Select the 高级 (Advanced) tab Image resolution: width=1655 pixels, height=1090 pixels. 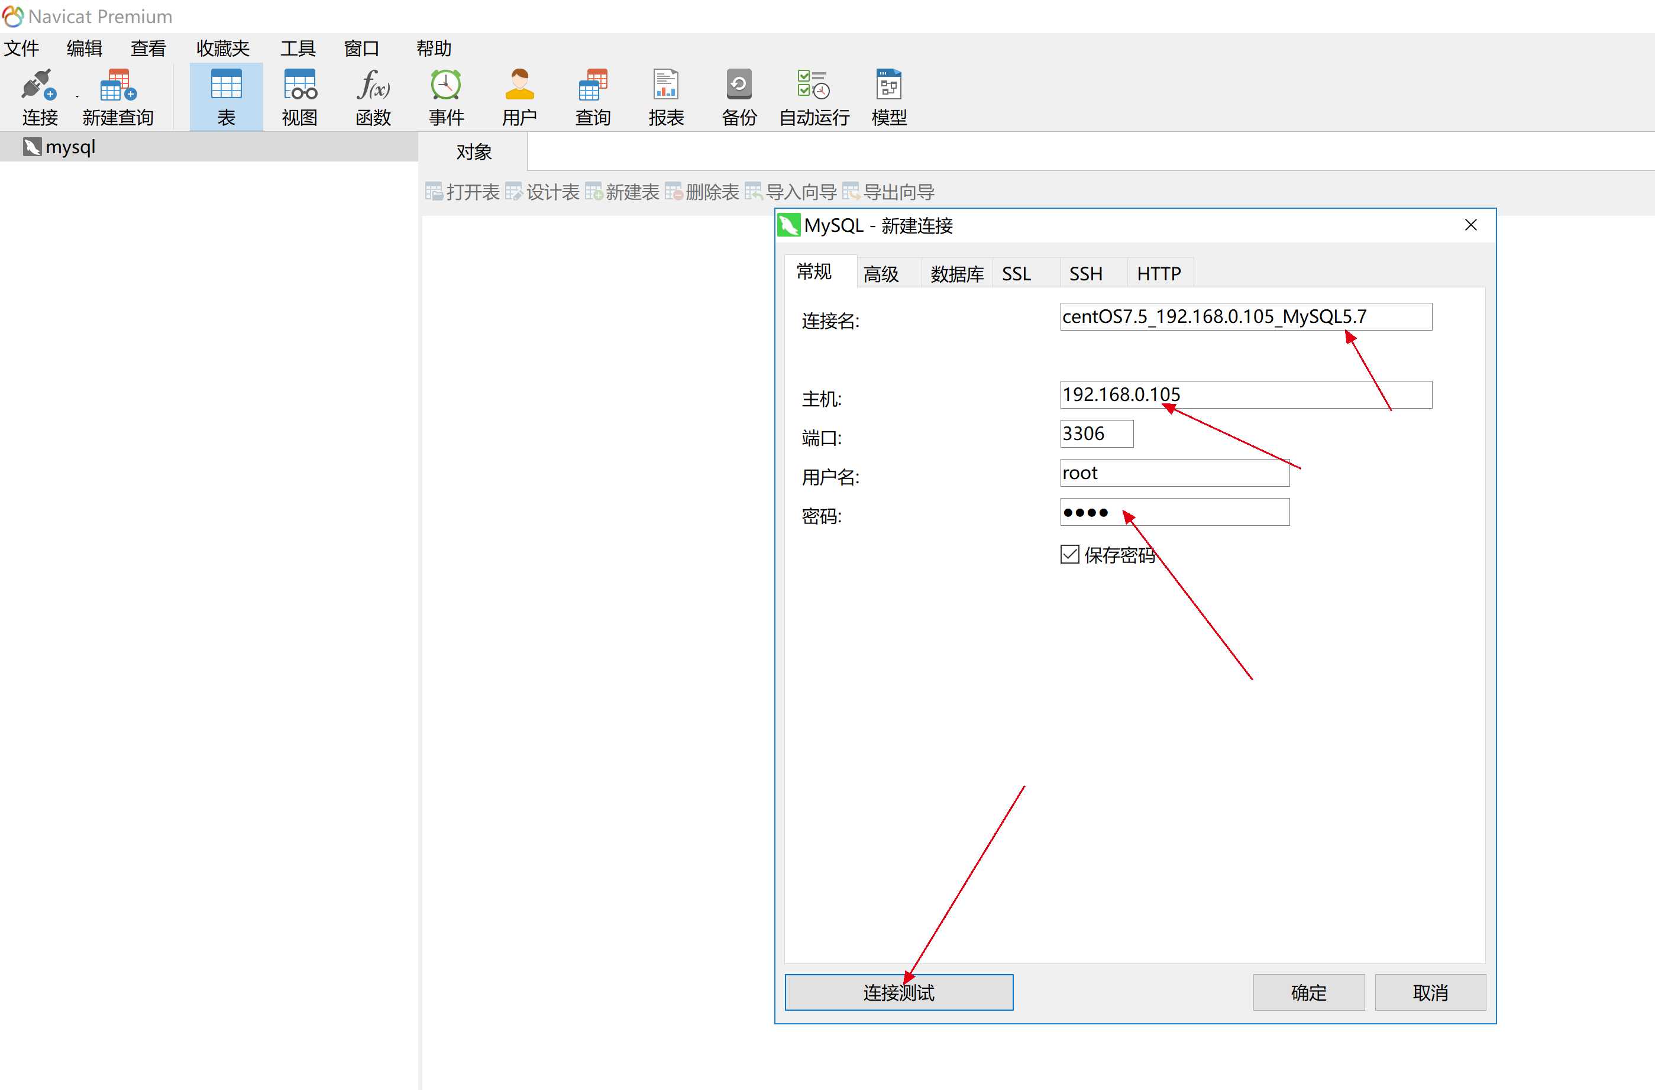tap(878, 273)
